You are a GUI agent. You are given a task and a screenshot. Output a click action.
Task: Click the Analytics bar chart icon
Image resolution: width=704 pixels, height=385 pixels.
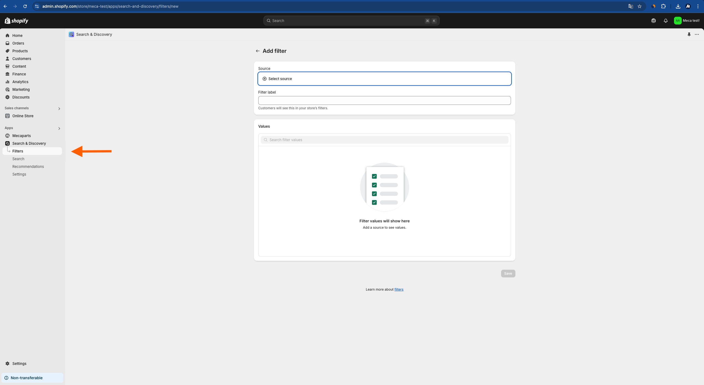point(7,82)
